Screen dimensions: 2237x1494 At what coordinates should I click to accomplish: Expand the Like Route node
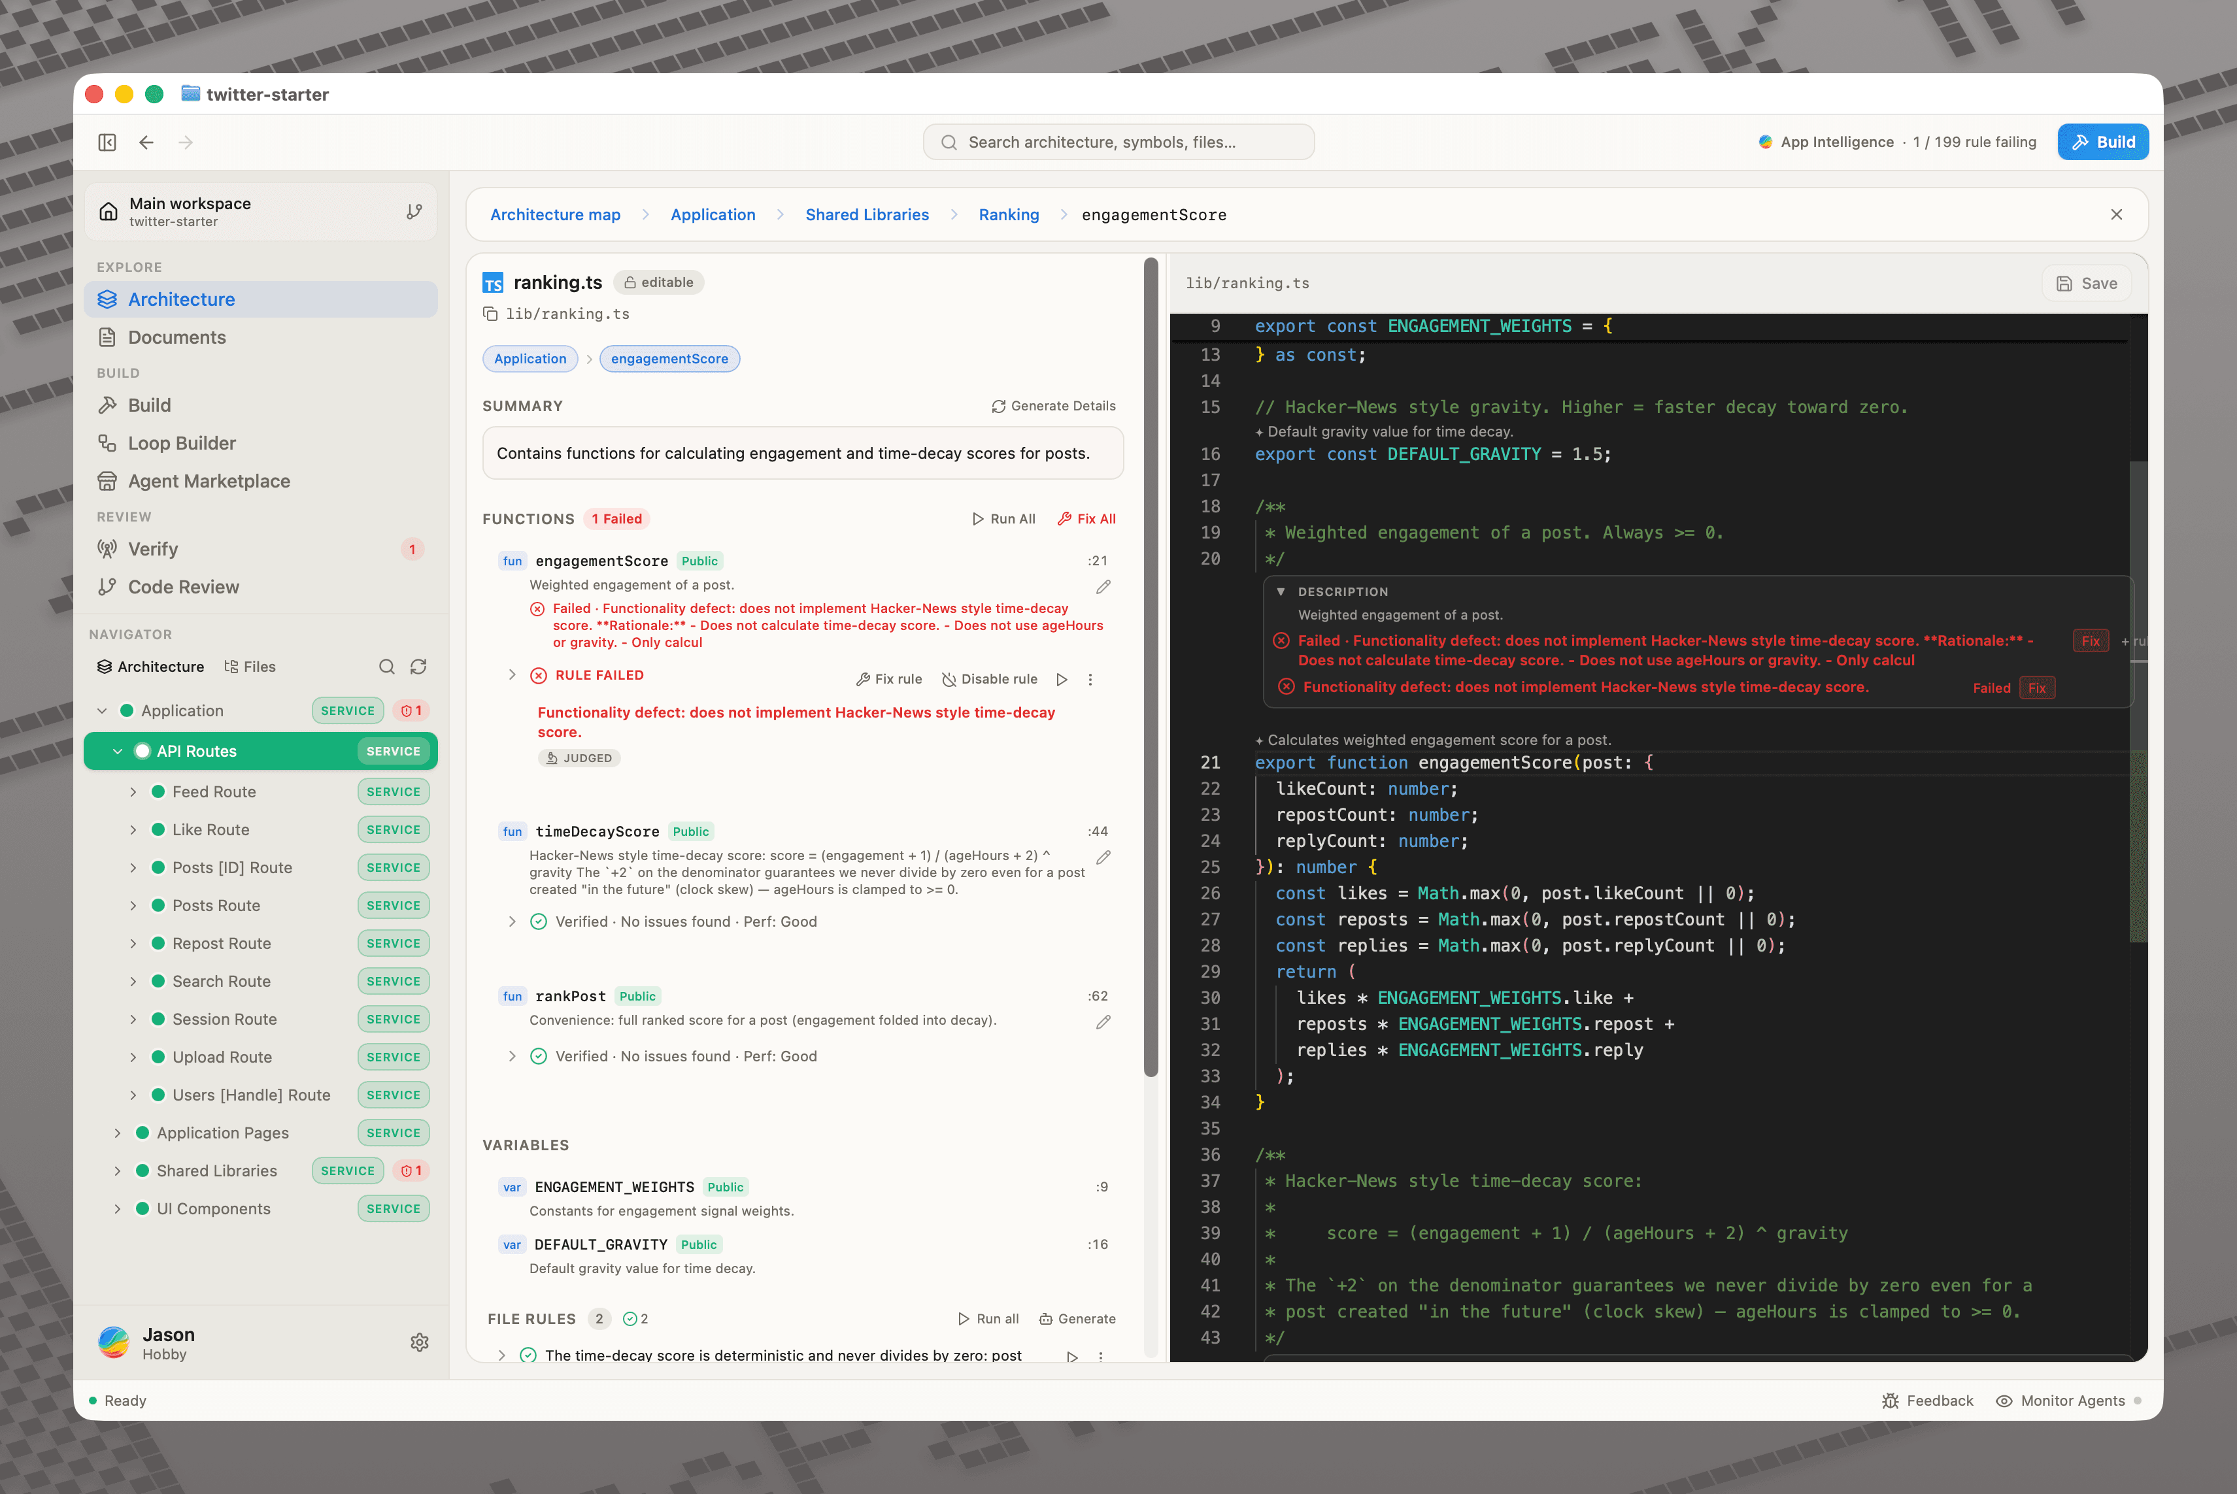coord(133,830)
